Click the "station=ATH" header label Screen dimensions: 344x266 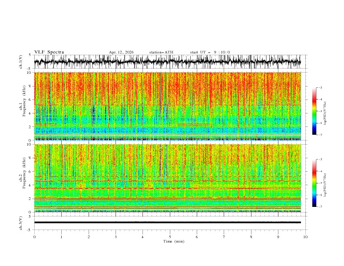[161, 52]
